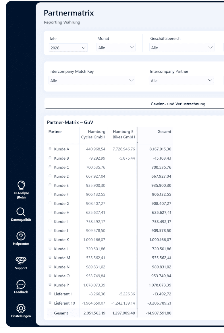Expand the Kunde N row

tap(50, 266)
